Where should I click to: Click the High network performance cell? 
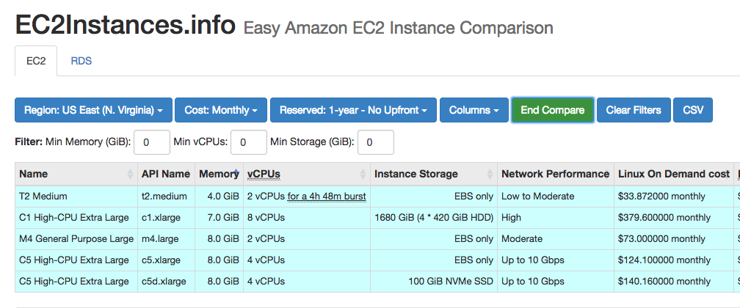click(x=556, y=218)
